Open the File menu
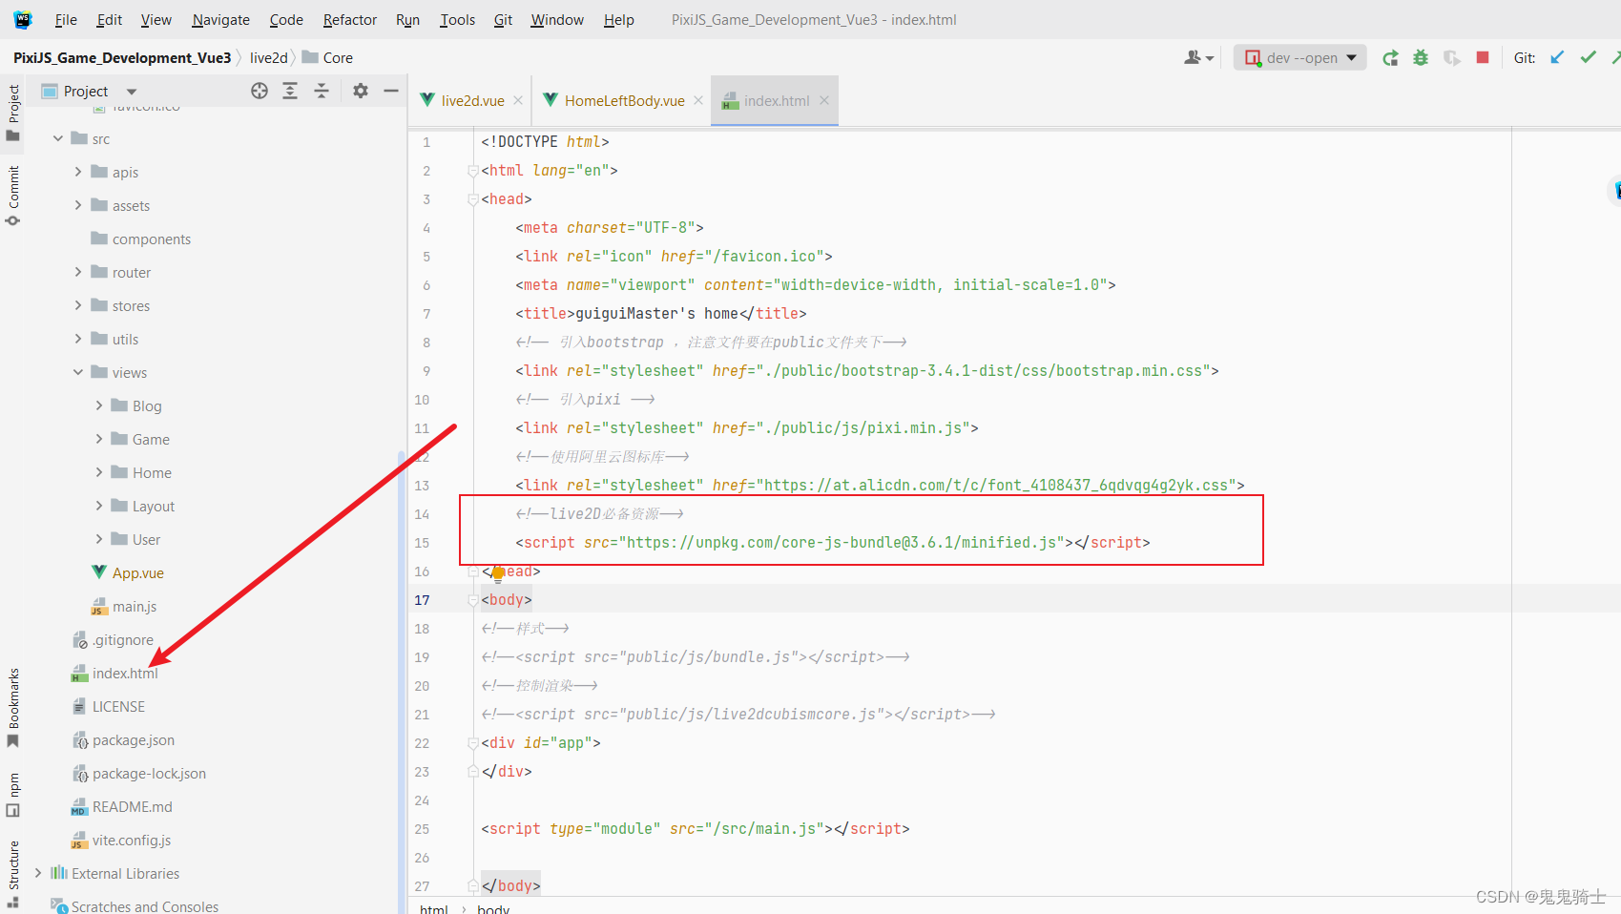The image size is (1621, 914). pyautogui.click(x=66, y=20)
